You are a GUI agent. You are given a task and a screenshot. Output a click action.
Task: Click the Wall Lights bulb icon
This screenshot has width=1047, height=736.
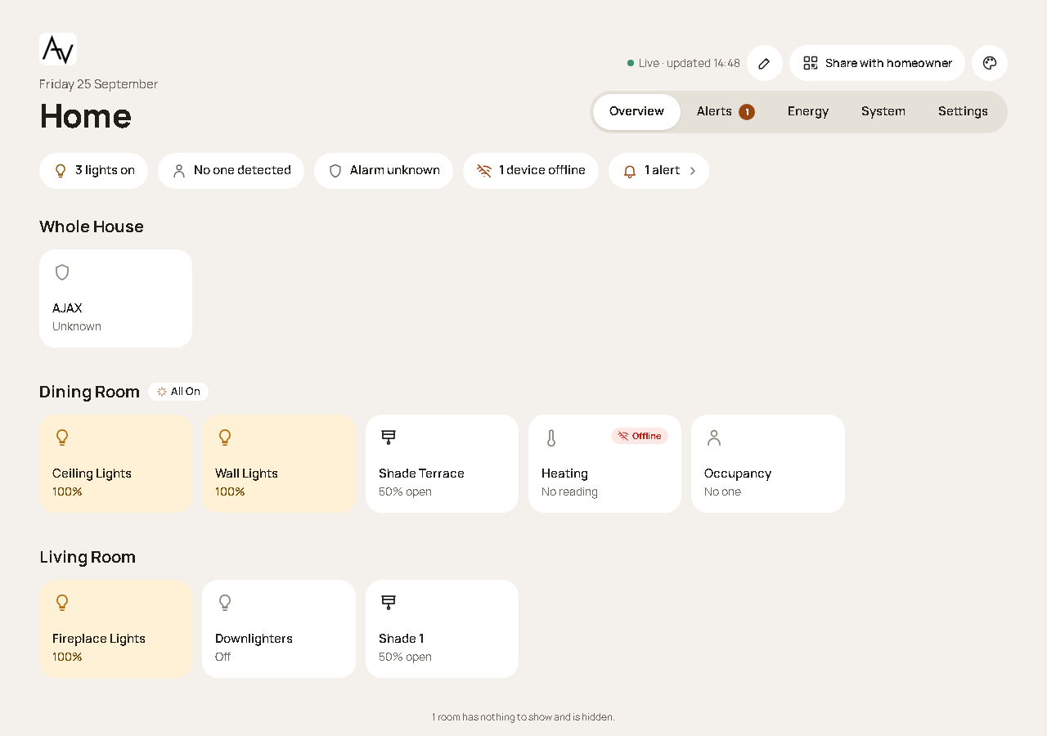[x=225, y=438]
